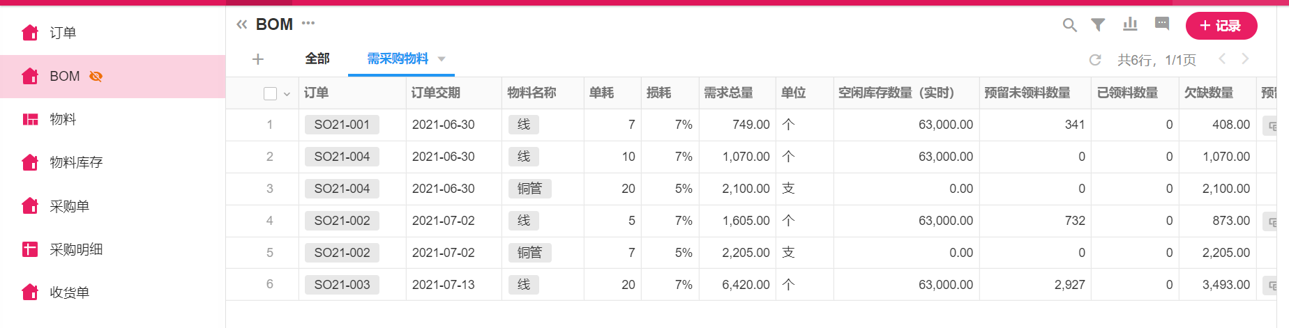Click the search magnifier icon
Viewport: 1289px width, 328px height.
click(1069, 25)
